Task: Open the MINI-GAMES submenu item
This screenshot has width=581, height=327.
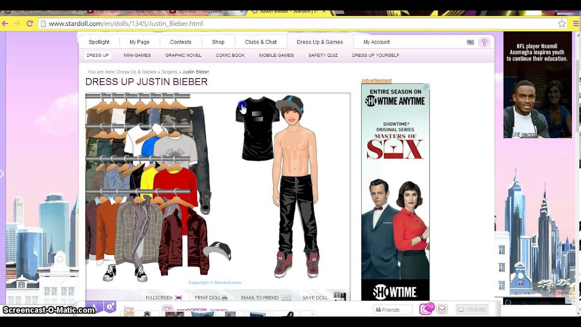Action: [137, 55]
